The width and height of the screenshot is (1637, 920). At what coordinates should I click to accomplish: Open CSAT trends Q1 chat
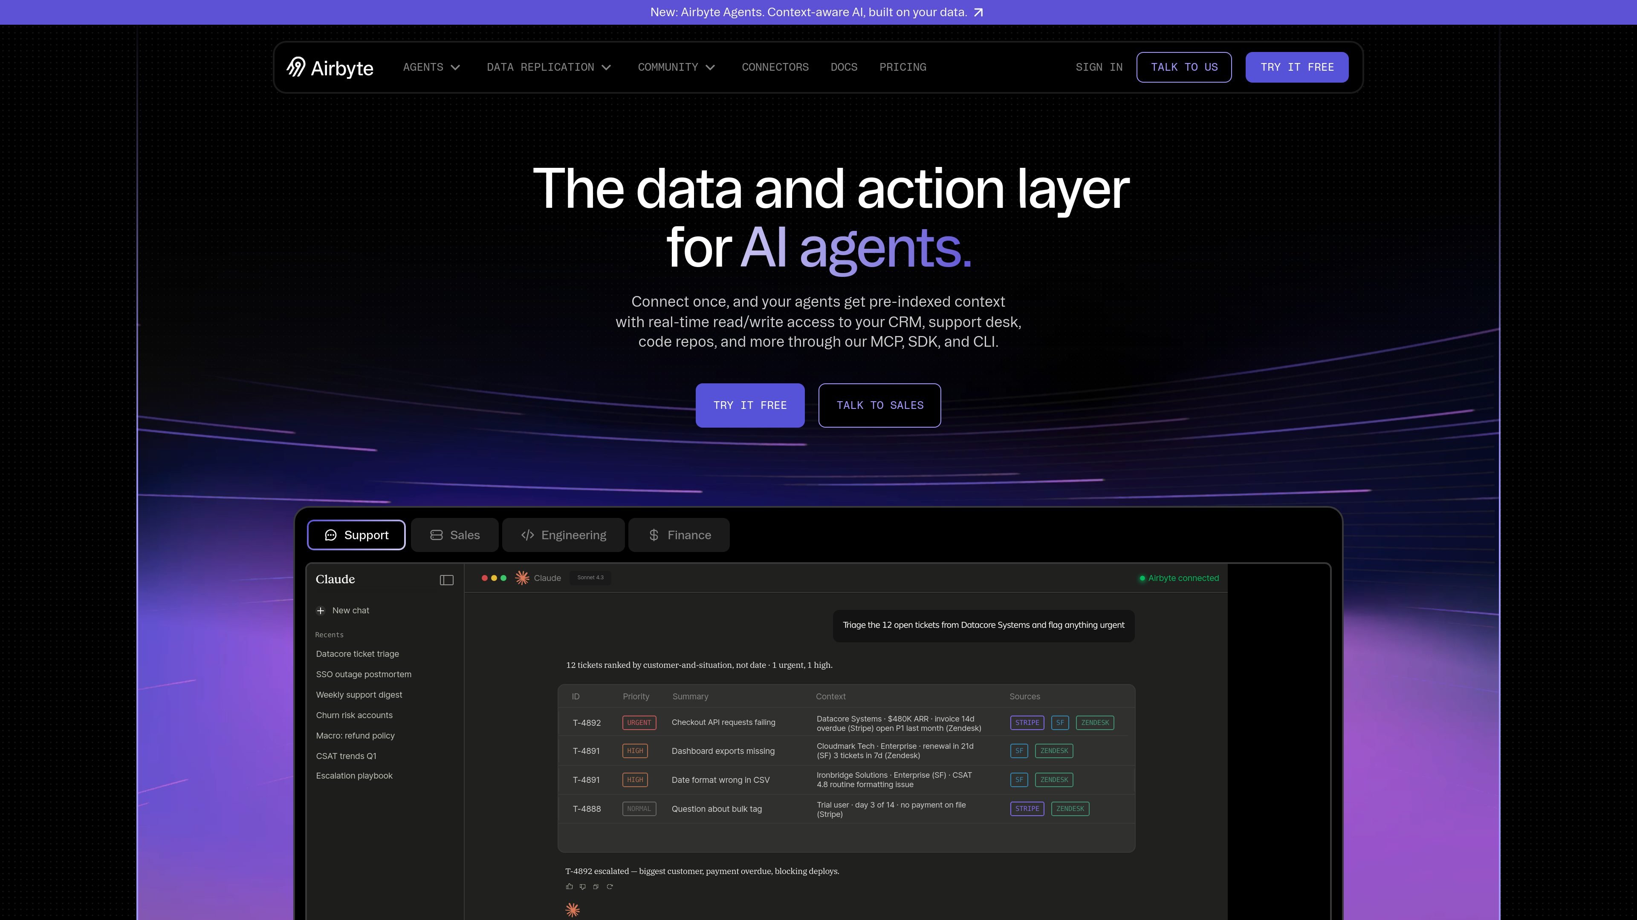pos(346,756)
